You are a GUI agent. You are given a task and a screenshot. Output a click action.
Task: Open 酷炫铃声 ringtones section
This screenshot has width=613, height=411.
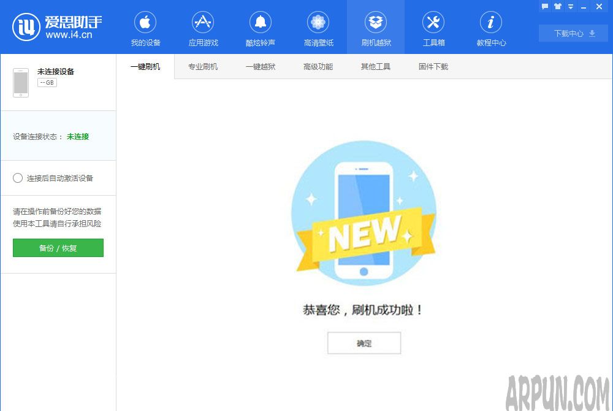tap(261, 28)
